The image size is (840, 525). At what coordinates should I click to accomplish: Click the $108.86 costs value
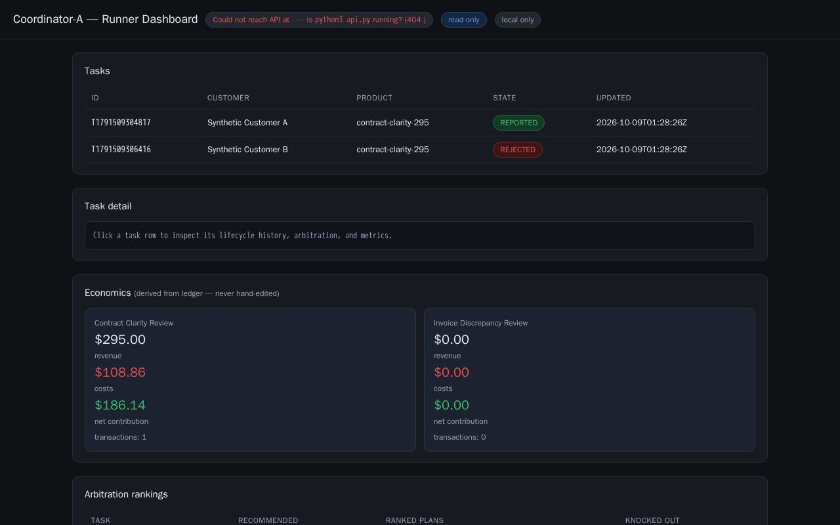pyautogui.click(x=120, y=372)
